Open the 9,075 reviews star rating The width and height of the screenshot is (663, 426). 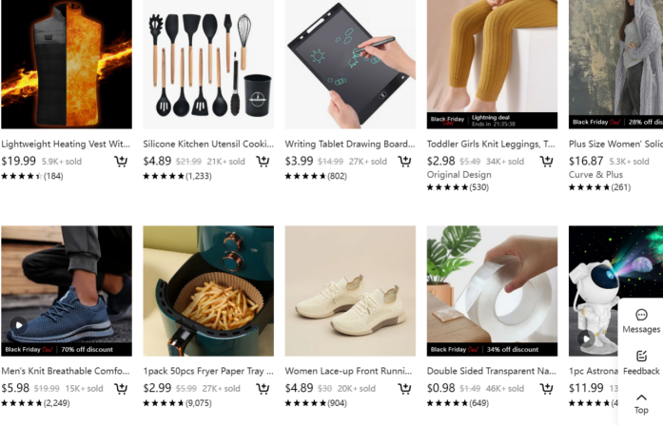[x=177, y=403]
